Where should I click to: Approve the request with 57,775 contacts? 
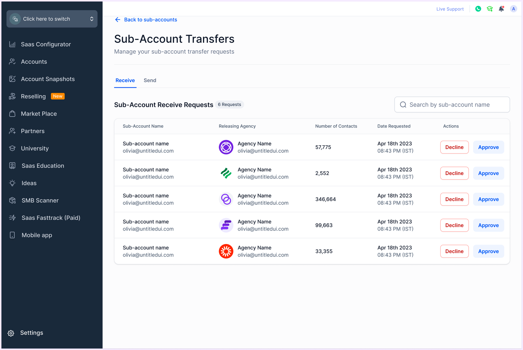(x=488, y=147)
